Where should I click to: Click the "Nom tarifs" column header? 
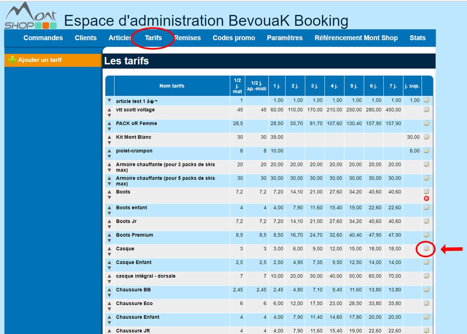pos(172,86)
